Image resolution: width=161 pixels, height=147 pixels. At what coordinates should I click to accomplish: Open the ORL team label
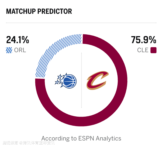coord(20,50)
